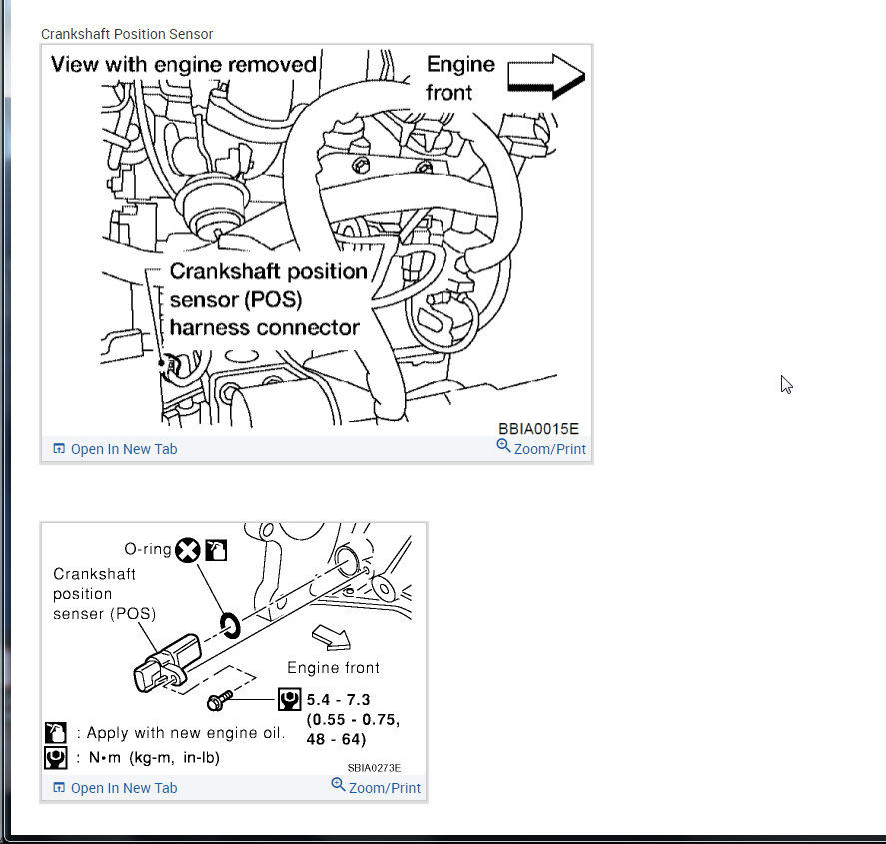
Task: Click the magnifier icon below diagram SBIA0273E
Action: [338, 785]
